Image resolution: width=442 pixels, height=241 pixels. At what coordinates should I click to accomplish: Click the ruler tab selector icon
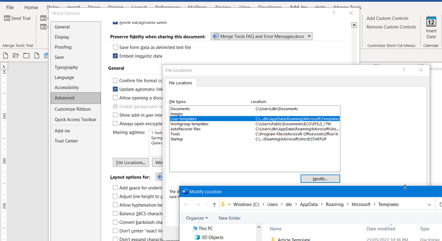coord(4,66)
